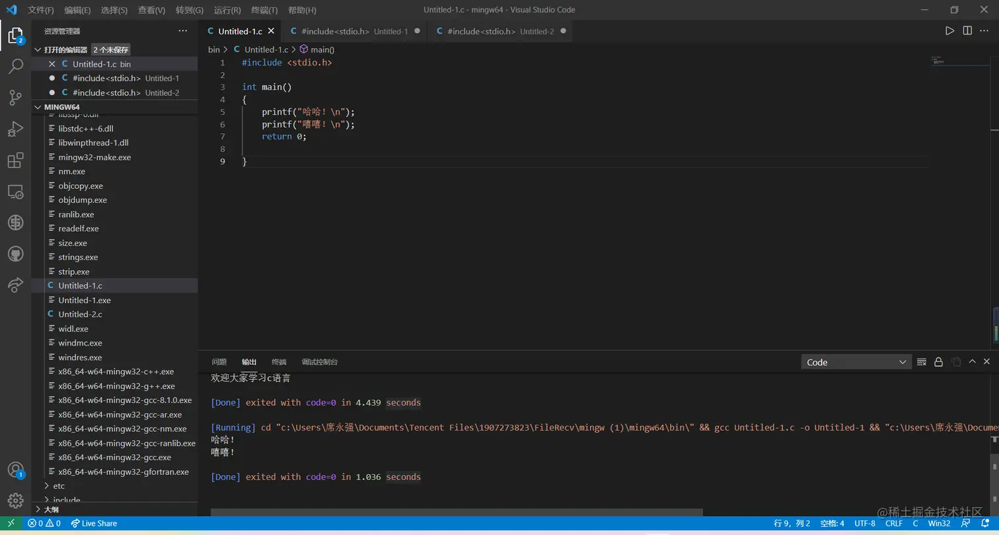Expand the etc folder
This screenshot has width=999, height=535.
click(59, 486)
